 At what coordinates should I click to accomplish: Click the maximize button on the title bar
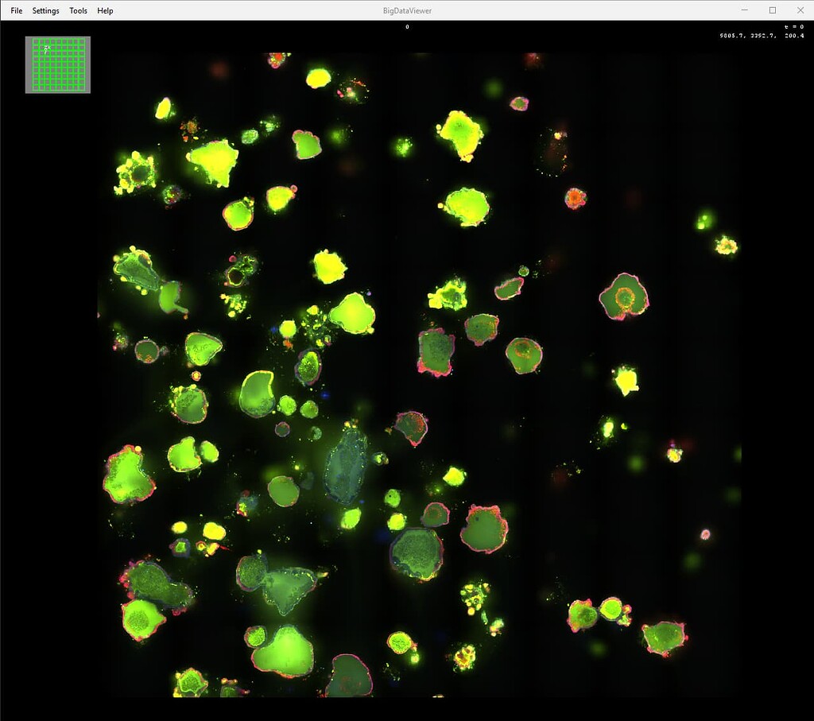click(772, 10)
